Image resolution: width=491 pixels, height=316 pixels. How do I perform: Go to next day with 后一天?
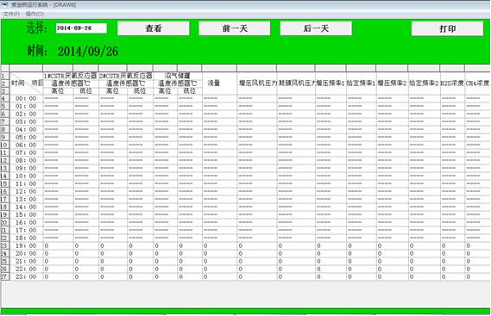tap(316, 28)
